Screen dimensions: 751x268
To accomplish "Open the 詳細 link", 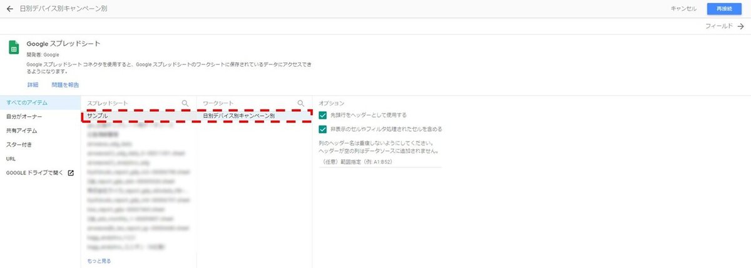I will (33, 84).
